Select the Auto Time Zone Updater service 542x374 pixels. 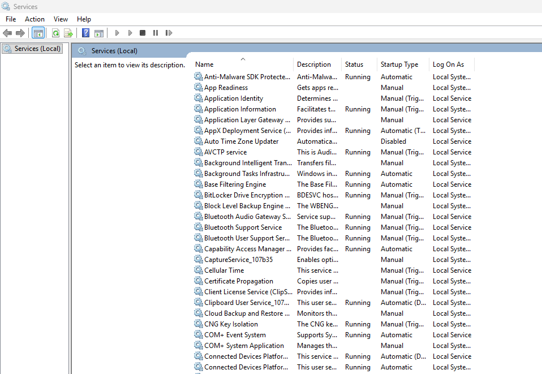[241, 141]
